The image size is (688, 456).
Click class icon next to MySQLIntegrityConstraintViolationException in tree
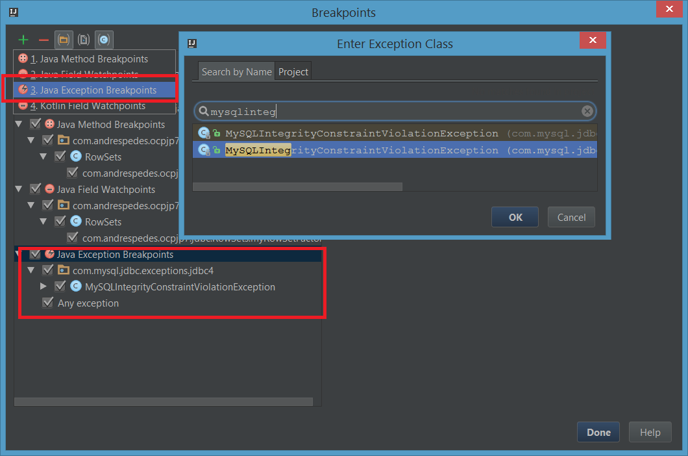[76, 286]
